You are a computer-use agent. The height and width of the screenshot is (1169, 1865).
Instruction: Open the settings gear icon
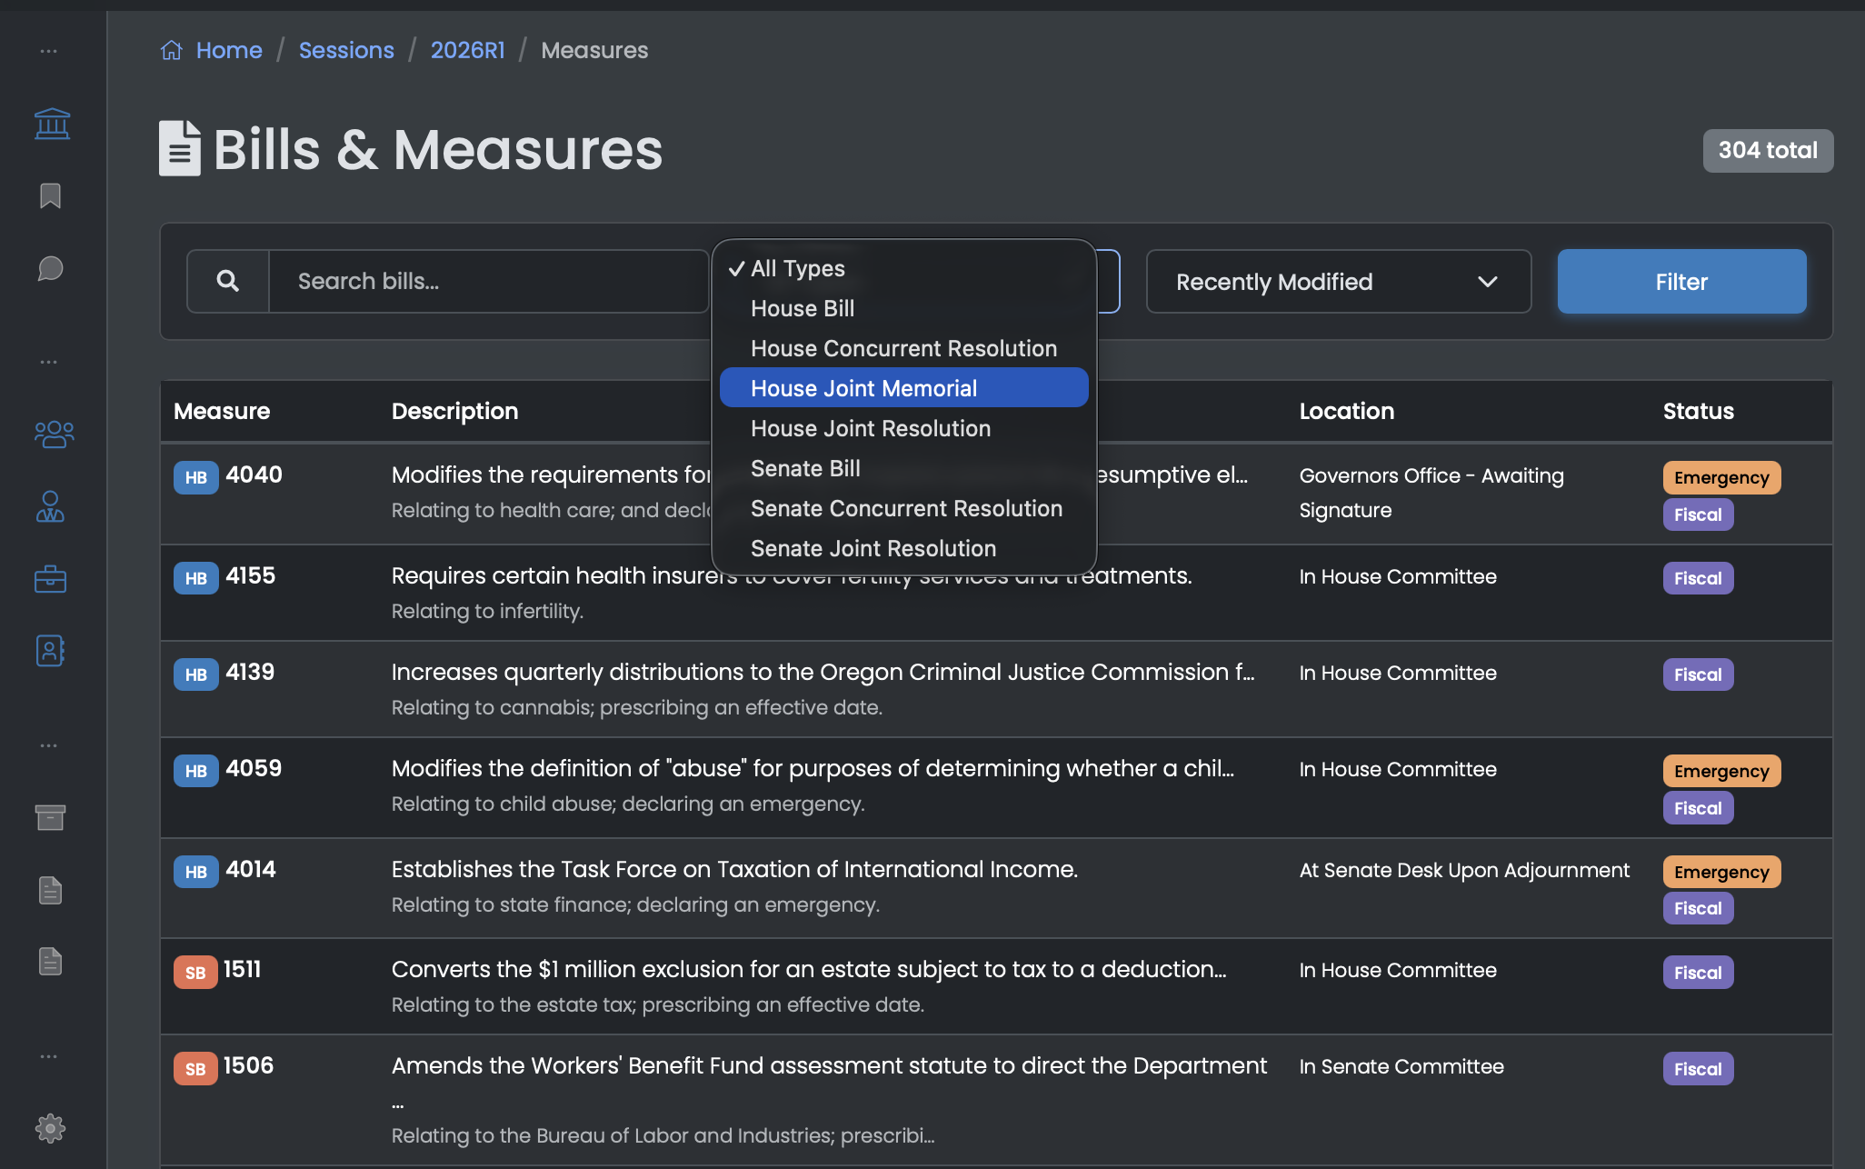point(51,1128)
